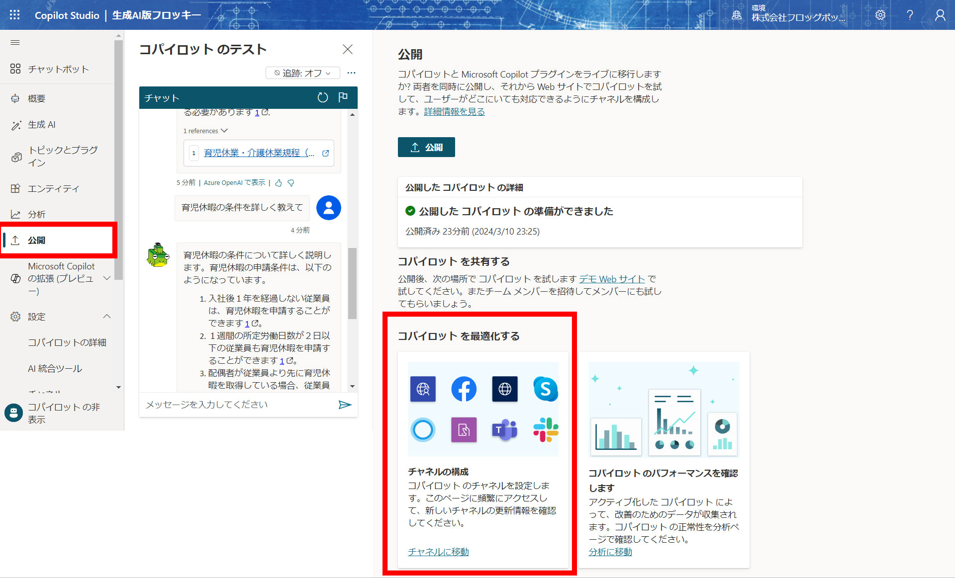Click the sidebar scrollbar thumb
955x578 pixels.
click(x=118, y=159)
